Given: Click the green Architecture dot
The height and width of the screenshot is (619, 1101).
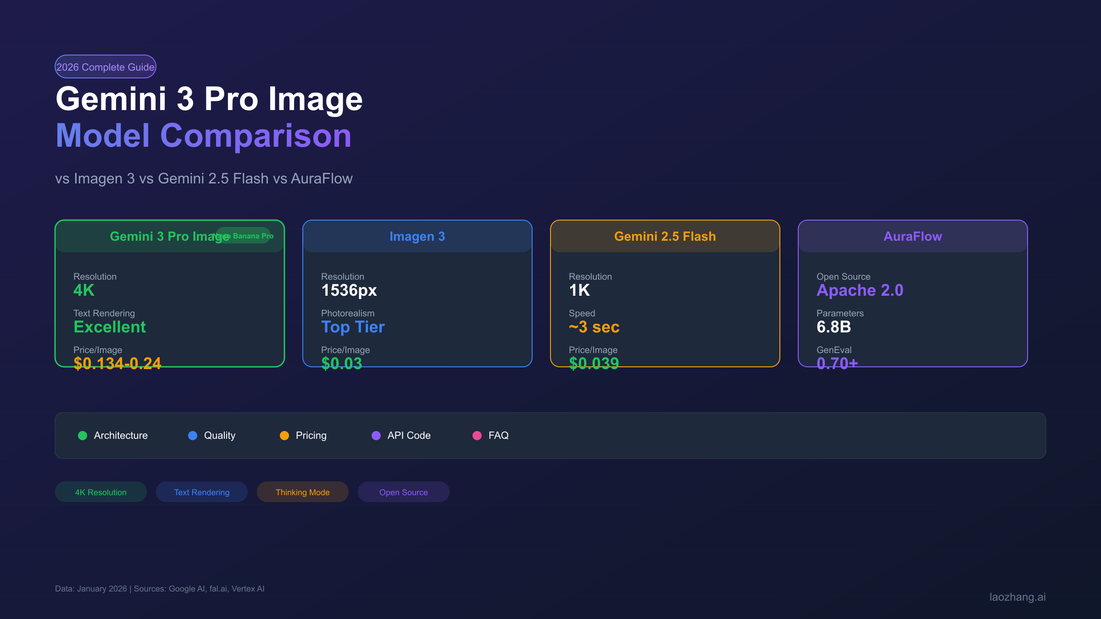Looking at the screenshot, I should click(83, 436).
